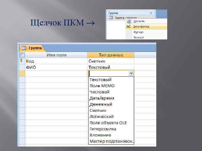Viewport: 202px width, 151px height.
Task: Click the table icon on Группа tab
Action: coord(24,48)
